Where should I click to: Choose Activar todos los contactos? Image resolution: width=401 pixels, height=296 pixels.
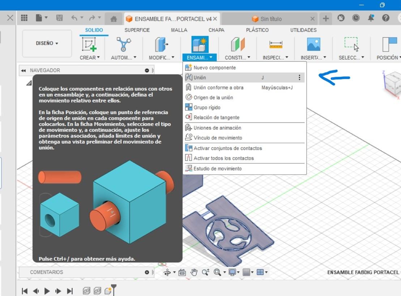[244, 158]
